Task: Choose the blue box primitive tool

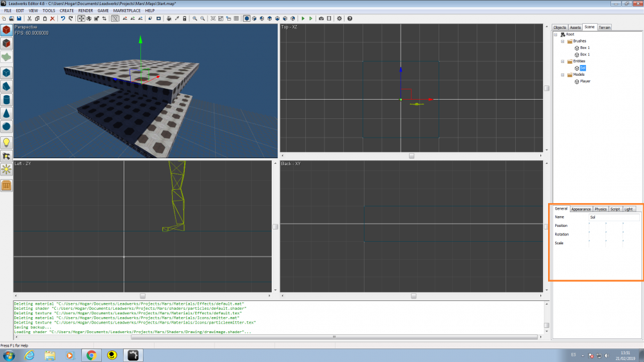Action: (x=6, y=73)
